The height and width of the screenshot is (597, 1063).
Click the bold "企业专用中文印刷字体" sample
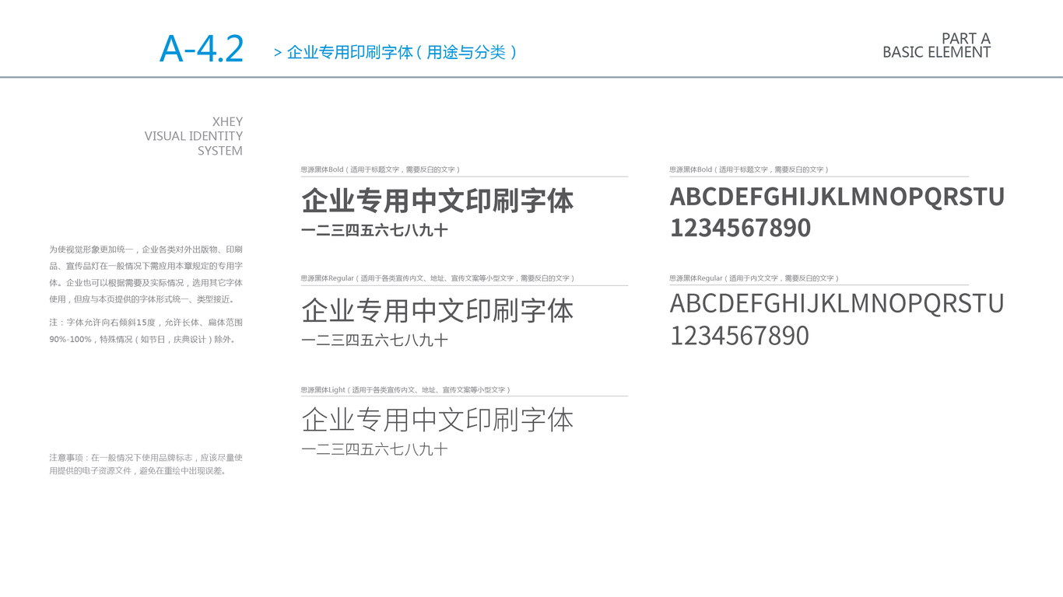[x=437, y=201]
